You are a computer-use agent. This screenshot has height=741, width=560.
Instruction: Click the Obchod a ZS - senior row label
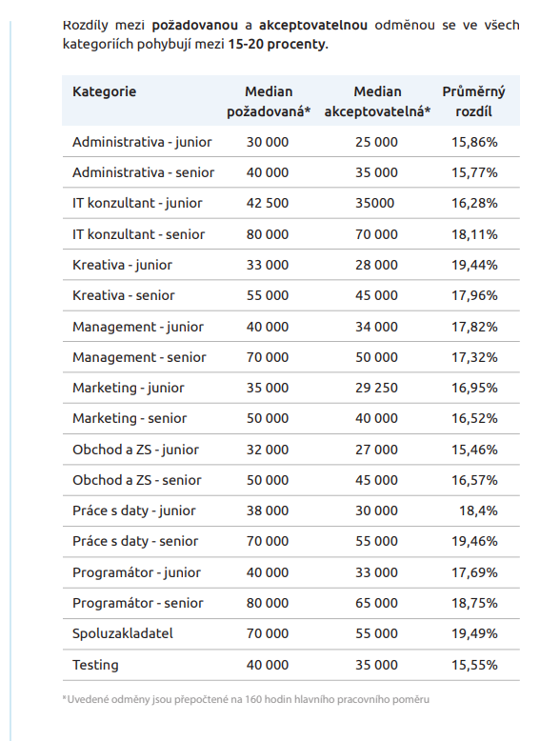point(136,480)
